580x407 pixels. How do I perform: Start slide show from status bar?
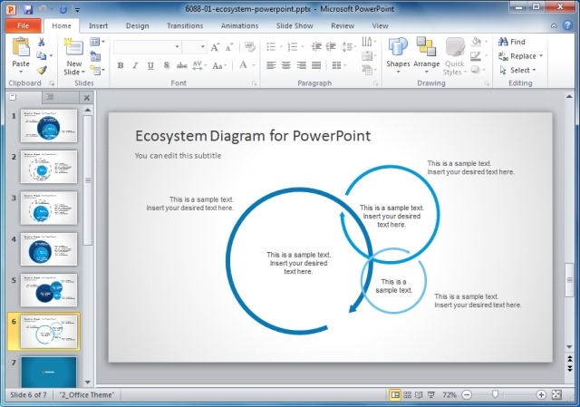[431, 395]
